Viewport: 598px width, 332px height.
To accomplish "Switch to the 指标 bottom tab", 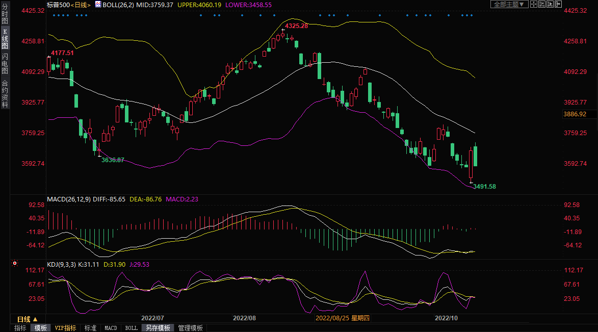I will pyautogui.click(x=20, y=328).
